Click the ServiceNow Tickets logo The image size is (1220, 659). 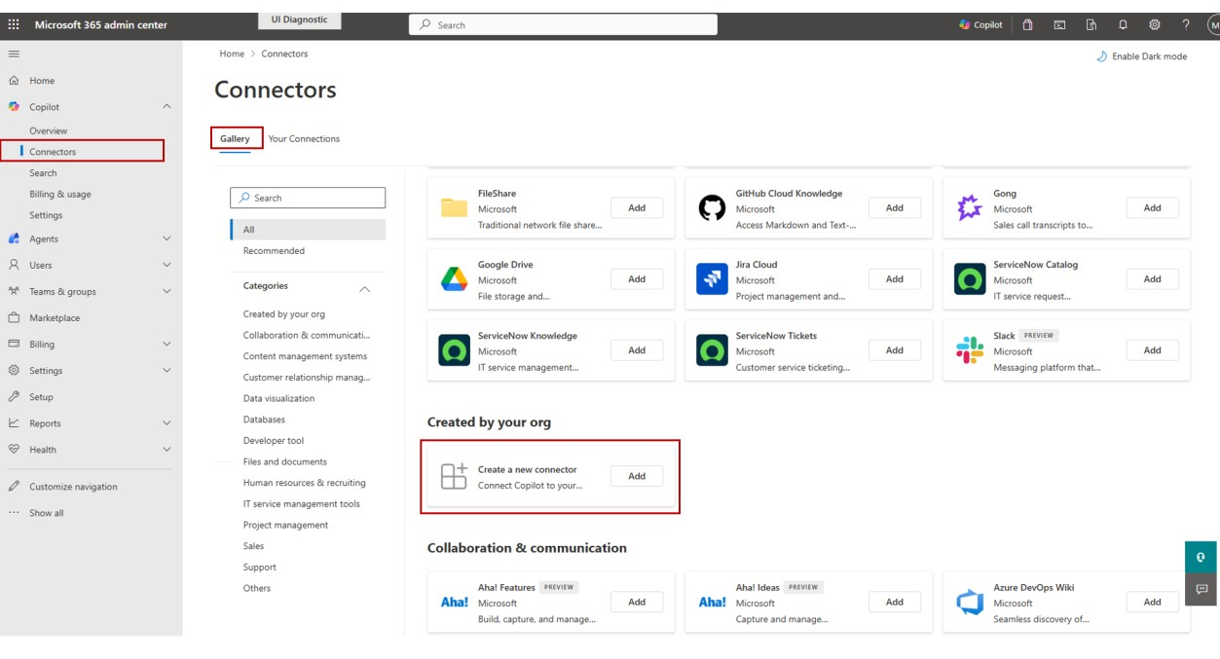point(712,350)
